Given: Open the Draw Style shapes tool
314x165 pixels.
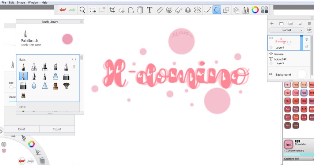Looking at the screenshot, I should click(x=226, y=10).
